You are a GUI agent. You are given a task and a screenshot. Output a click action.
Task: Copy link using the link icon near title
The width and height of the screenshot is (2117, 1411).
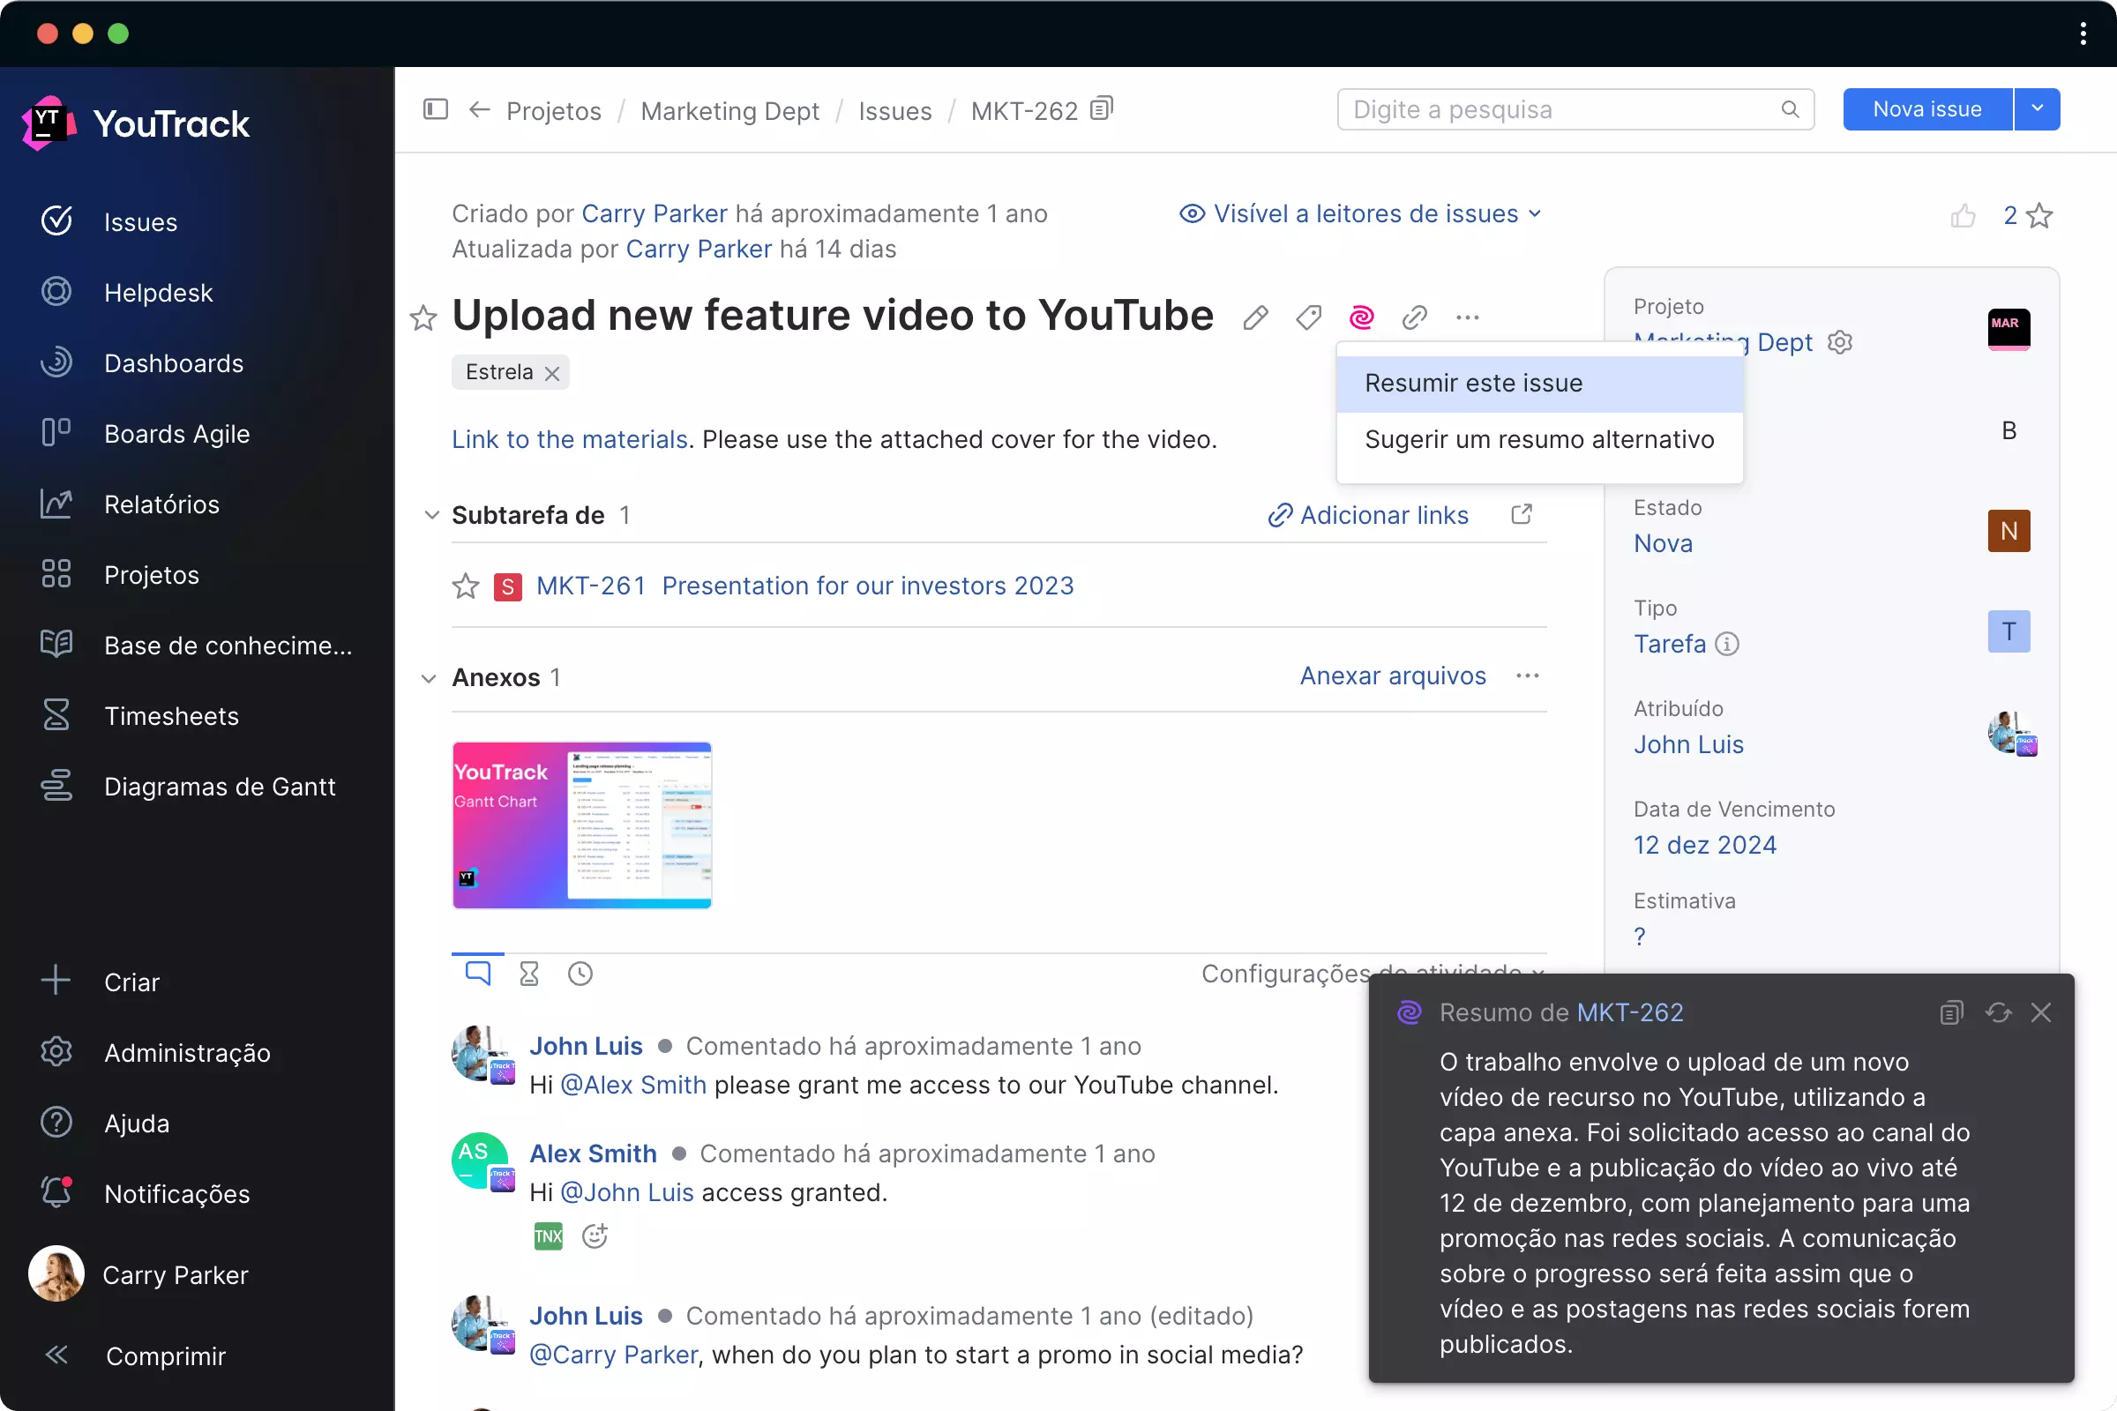[1414, 317]
